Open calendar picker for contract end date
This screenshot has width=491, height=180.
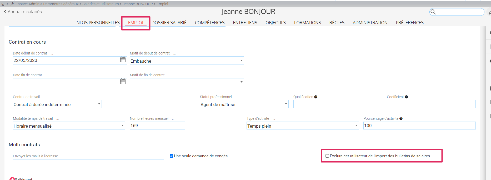(123, 82)
